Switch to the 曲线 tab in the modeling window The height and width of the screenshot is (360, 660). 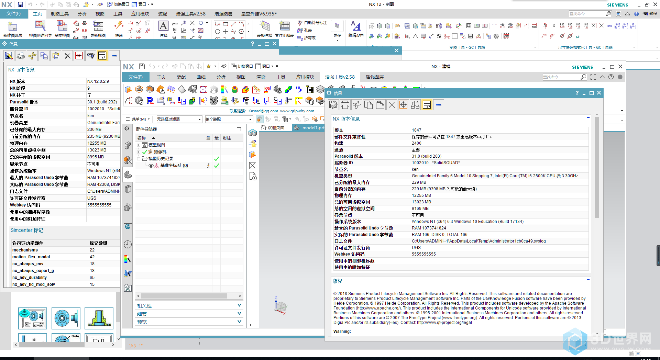(x=201, y=77)
